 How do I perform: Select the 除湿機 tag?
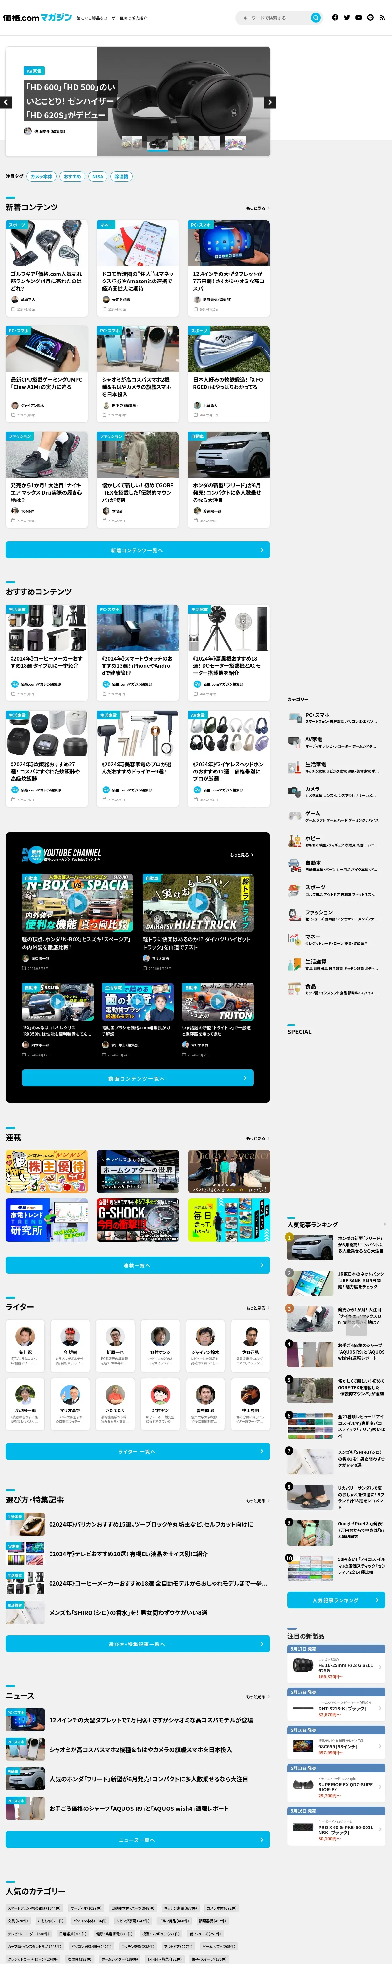pyautogui.click(x=121, y=176)
